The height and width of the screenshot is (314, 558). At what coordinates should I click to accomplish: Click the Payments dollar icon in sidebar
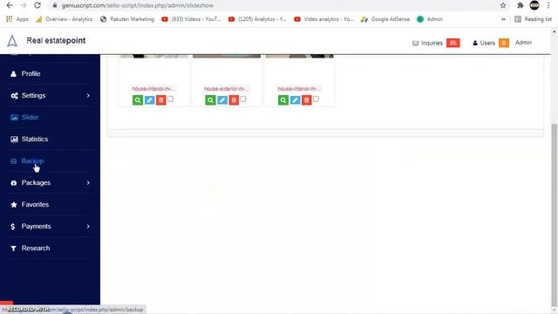(x=13, y=227)
